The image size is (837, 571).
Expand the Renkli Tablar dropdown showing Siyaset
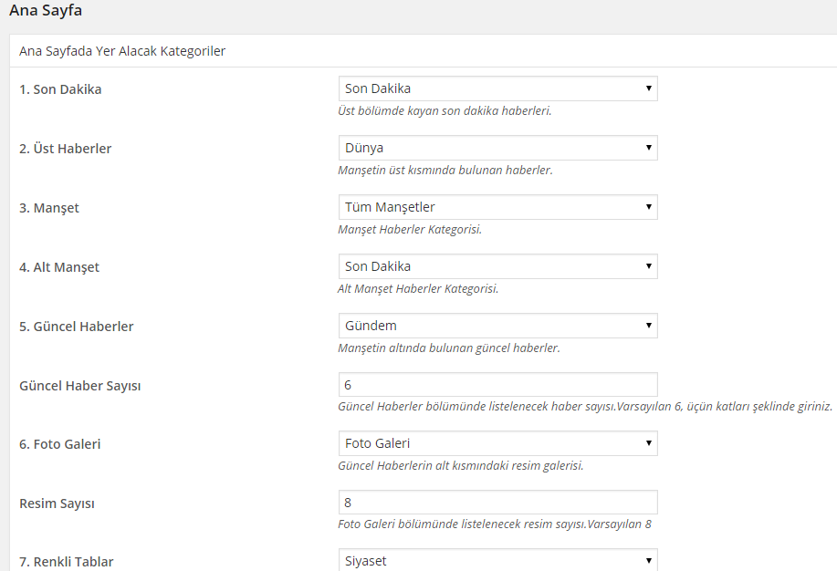point(498,560)
